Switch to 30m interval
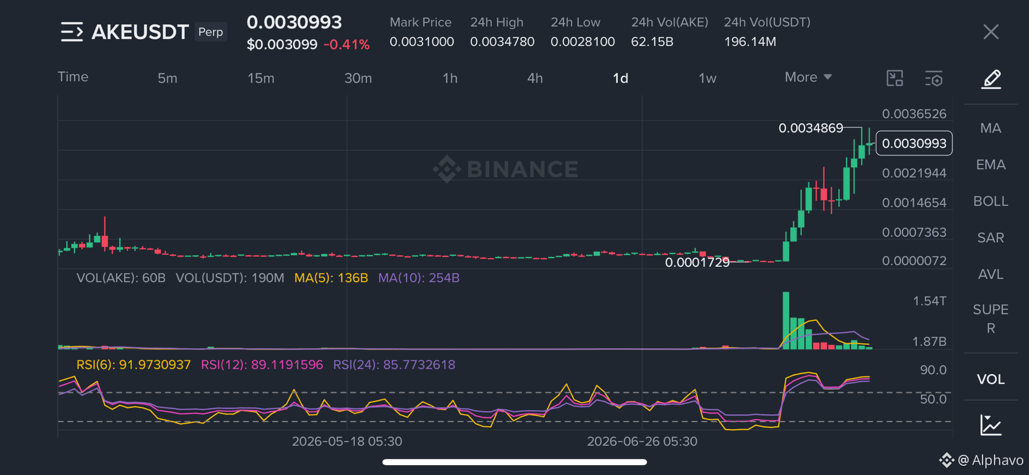Image resolution: width=1029 pixels, height=475 pixels. (358, 78)
